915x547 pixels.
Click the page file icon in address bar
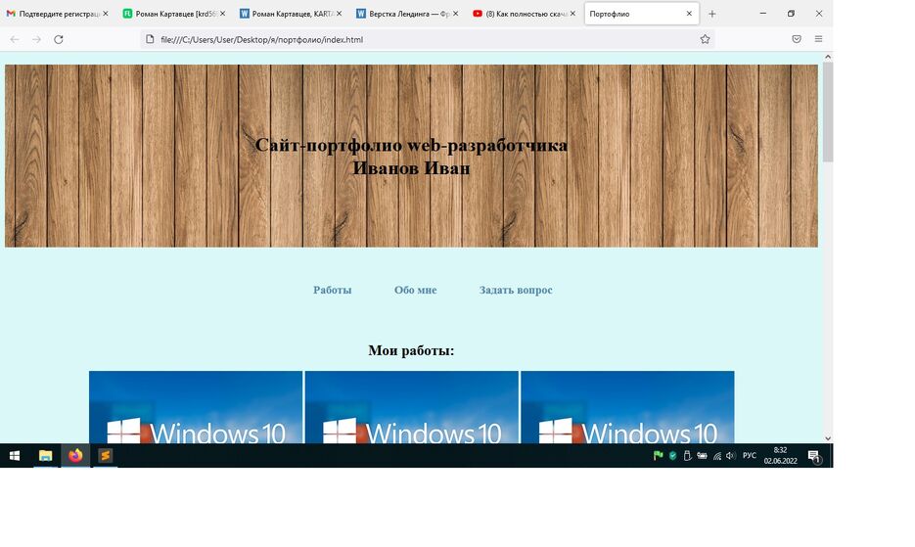(x=150, y=39)
